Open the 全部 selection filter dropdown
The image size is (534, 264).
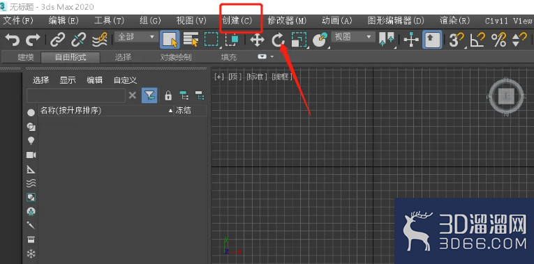click(x=136, y=37)
